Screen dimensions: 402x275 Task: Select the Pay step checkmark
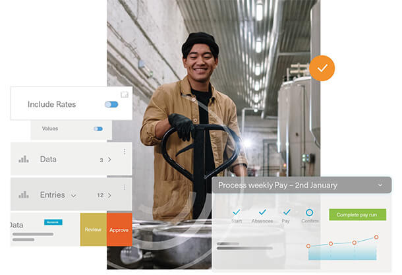point(287,212)
